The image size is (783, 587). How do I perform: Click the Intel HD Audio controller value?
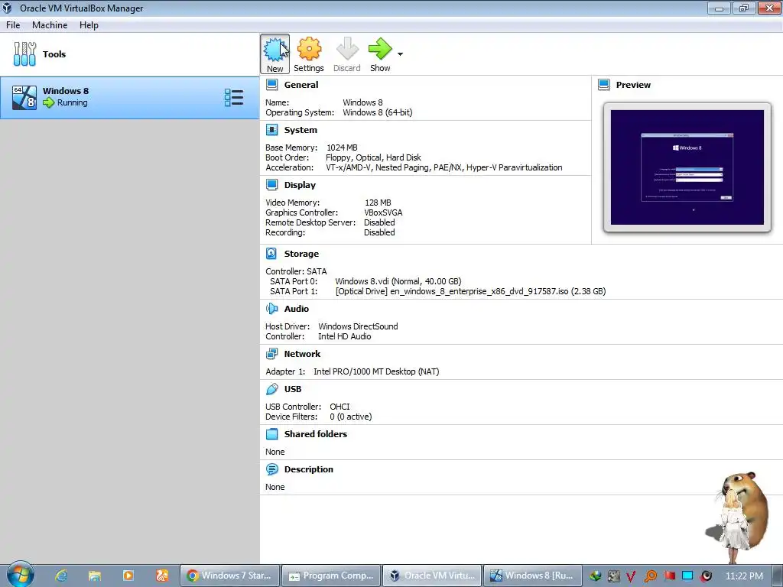coord(345,336)
